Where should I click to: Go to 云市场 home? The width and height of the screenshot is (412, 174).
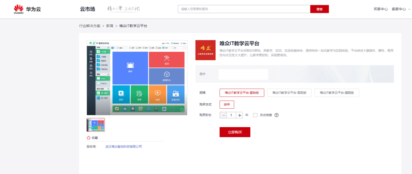(x=87, y=9)
